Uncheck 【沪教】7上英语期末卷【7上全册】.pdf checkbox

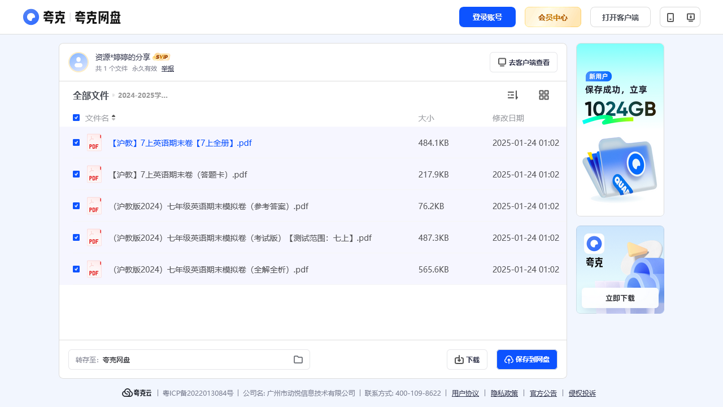click(x=76, y=142)
